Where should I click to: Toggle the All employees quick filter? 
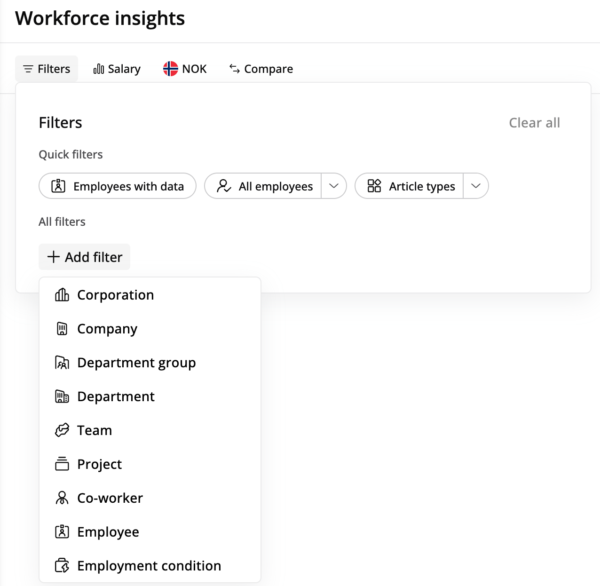pos(264,186)
